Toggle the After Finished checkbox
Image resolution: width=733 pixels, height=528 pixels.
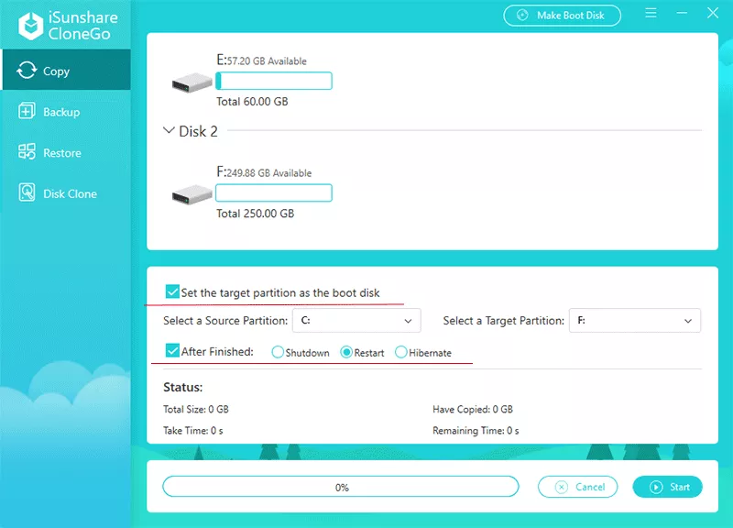click(x=172, y=351)
